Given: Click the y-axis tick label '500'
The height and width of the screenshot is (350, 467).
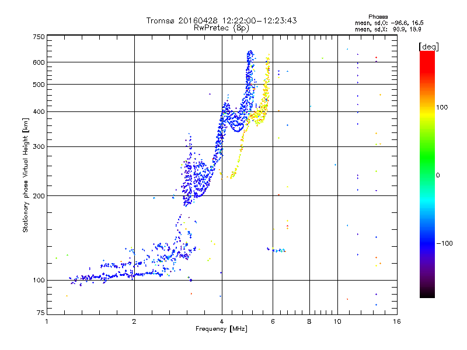Looking at the screenshot, I should coord(39,85).
